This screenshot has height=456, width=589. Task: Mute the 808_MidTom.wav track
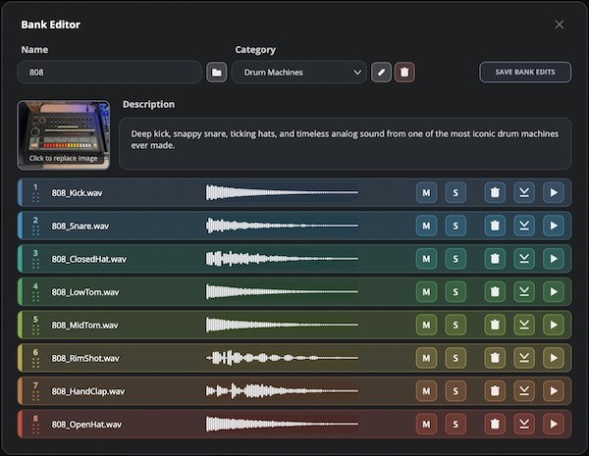[x=426, y=325]
